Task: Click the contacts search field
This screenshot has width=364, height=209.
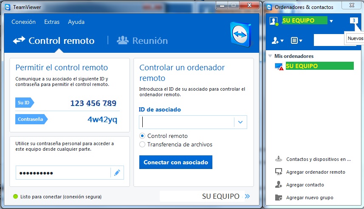Action: point(329,40)
